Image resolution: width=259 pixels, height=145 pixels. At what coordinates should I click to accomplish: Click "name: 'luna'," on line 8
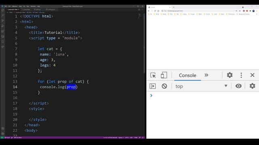click(54, 54)
